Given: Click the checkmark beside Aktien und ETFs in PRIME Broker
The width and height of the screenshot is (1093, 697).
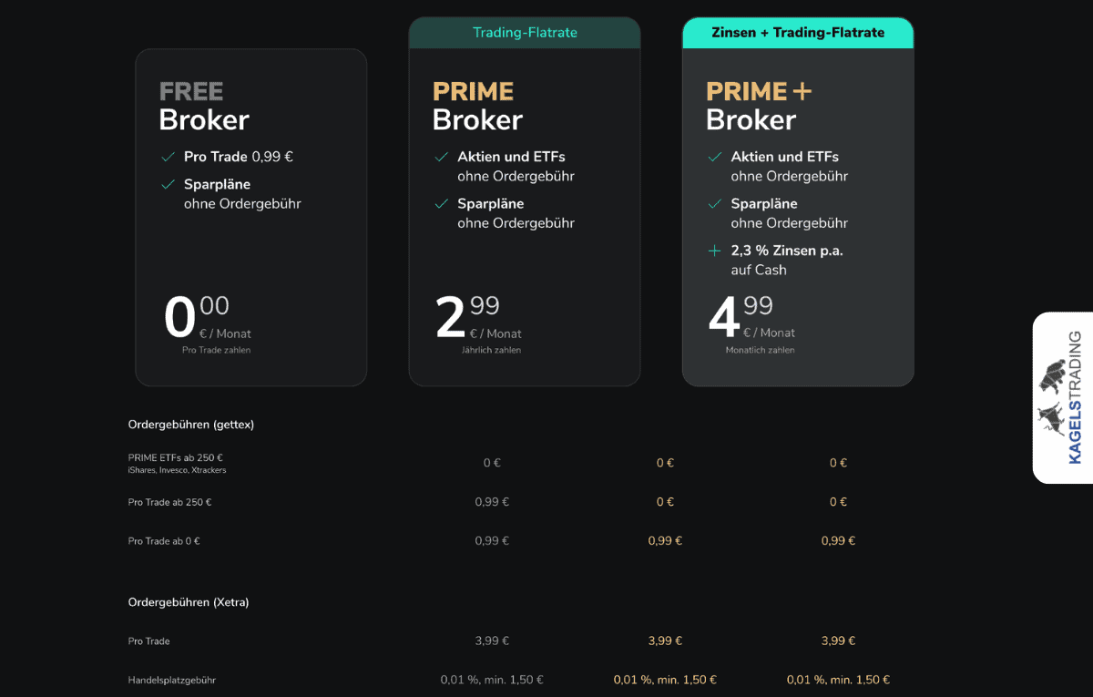Looking at the screenshot, I should click(441, 156).
